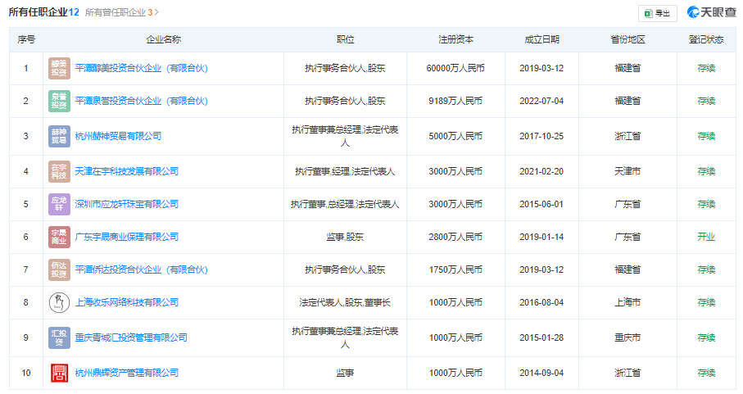The image size is (743, 394).
Task: Click the 广东宇晟商业 company logo icon
Action: 59,237
